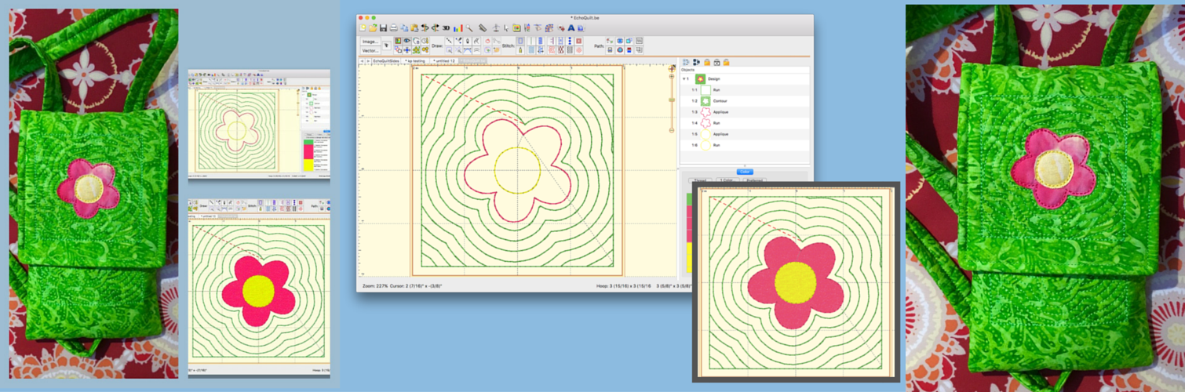Image resolution: width=1185 pixels, height=392 pixels.
Task: Open an existing file with the folder icon
Action: coord(373,28)
